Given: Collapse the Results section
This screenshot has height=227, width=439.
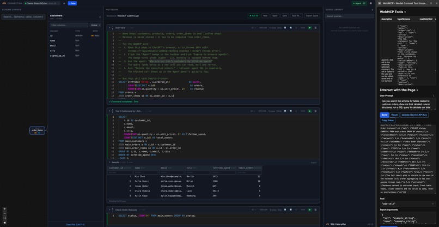Looking at the screenshot, I should coord(109,163).
